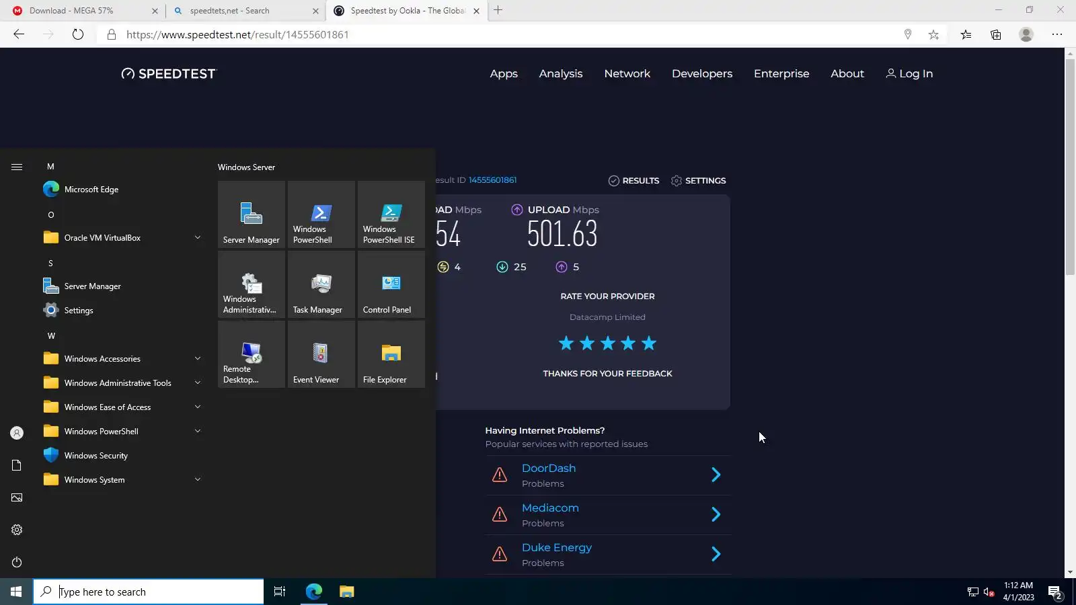This screenshot has height=605, width=1076.
Task: Switch to speedtets.net Search tab
Action: (x=245, y=11)
